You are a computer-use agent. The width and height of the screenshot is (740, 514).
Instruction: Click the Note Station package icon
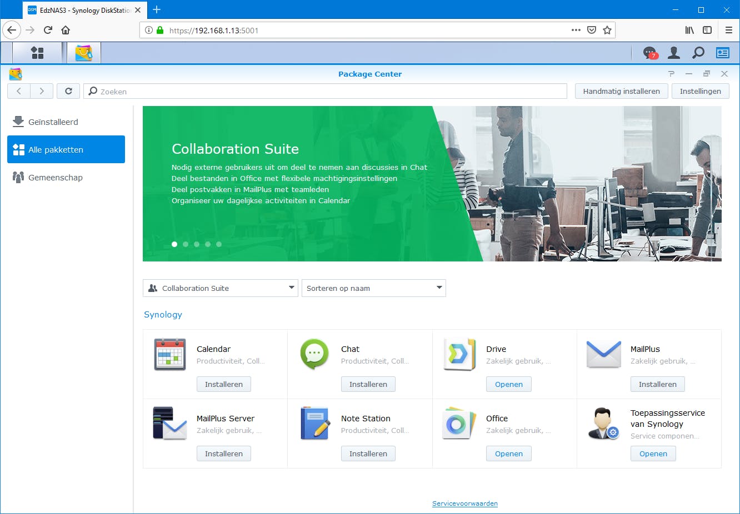[x=314, y=424]
